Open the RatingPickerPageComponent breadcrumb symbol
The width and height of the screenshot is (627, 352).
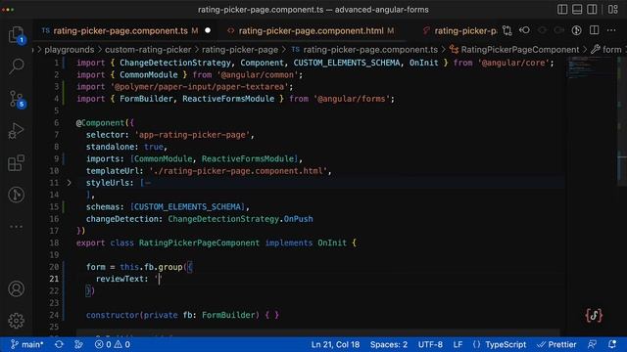click(520, 50)
